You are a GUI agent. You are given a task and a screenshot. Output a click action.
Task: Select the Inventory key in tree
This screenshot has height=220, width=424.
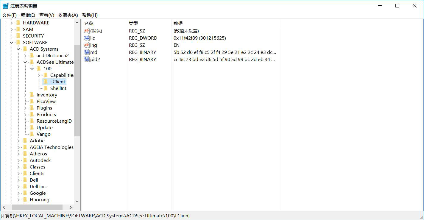coord(47,95)
